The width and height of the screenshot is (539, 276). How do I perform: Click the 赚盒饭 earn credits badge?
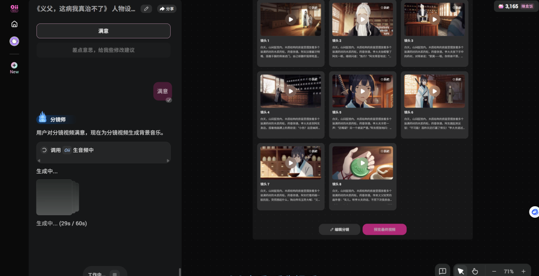(x=527, y=6)
